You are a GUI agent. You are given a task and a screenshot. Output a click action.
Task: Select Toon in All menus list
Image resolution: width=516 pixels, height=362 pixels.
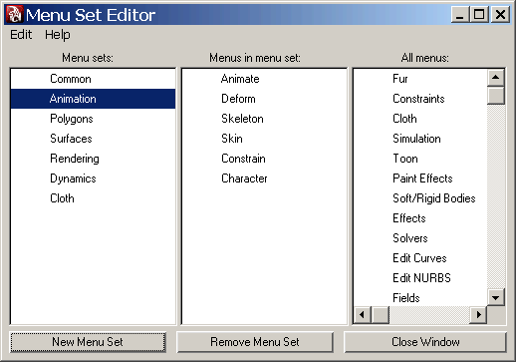pyautogui.click(x=420, y=159)
